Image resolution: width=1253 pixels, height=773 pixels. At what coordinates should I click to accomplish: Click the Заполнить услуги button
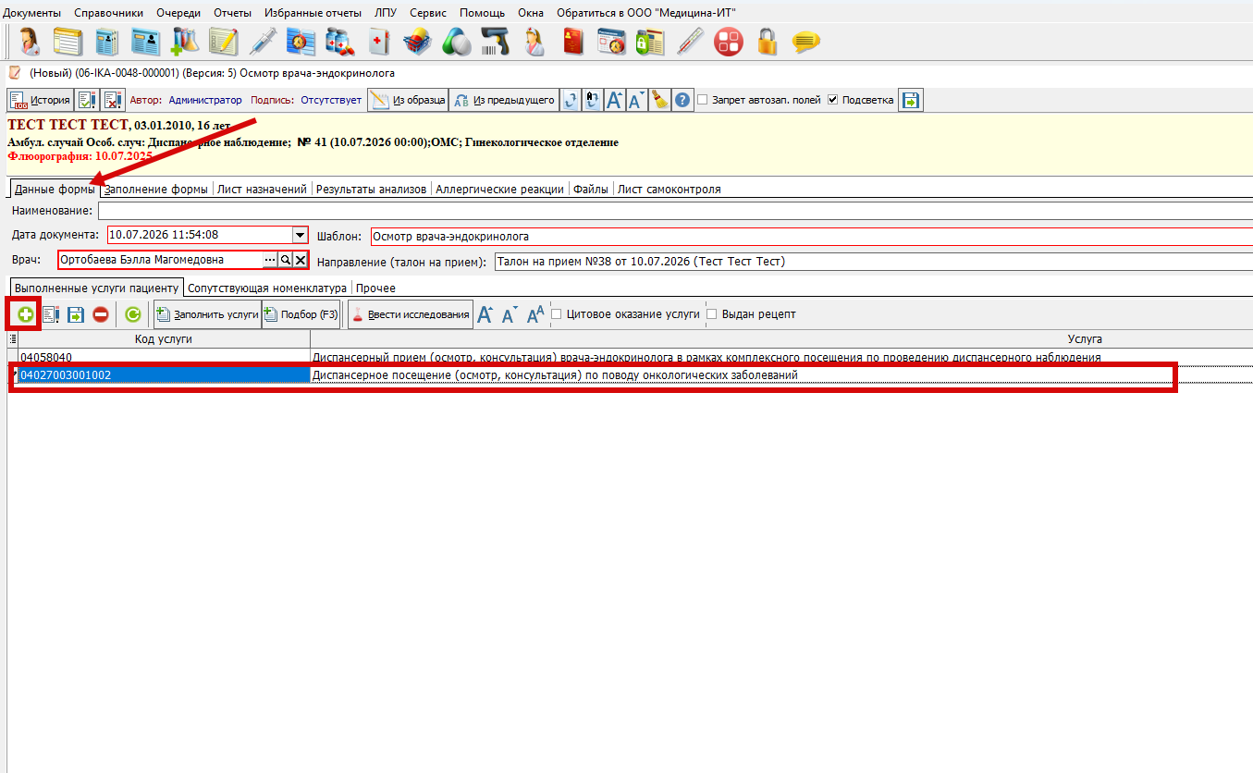(x=207, y=314)
